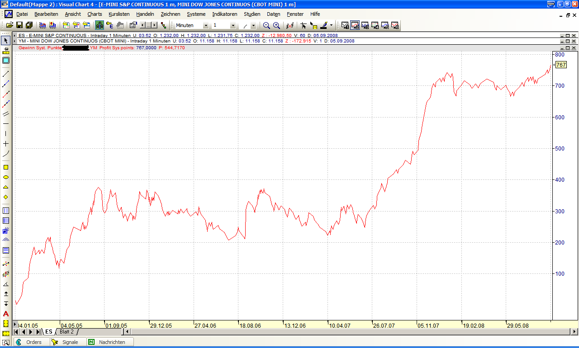Open the Hilfe menu

point(315,14)
